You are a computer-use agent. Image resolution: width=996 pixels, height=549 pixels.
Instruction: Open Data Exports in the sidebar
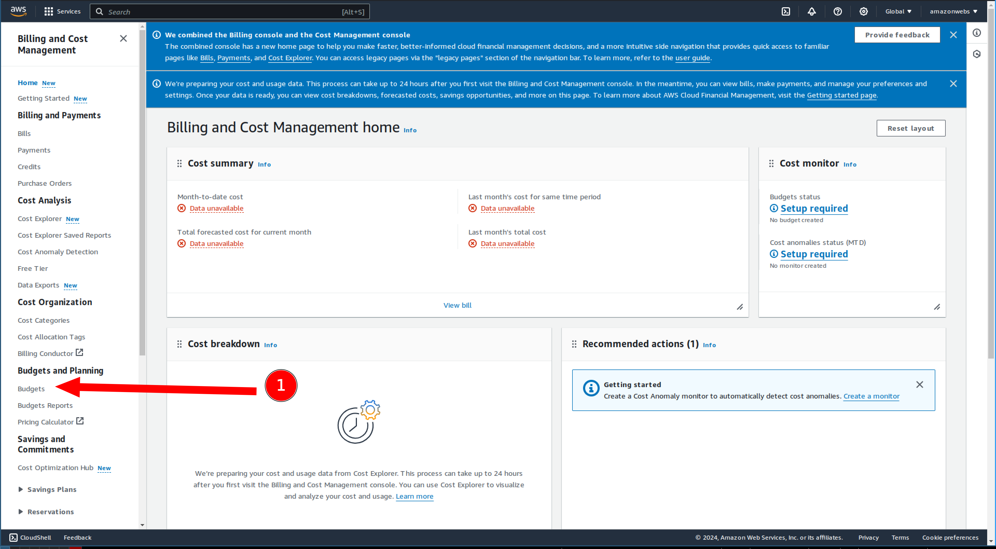[38, 285]
